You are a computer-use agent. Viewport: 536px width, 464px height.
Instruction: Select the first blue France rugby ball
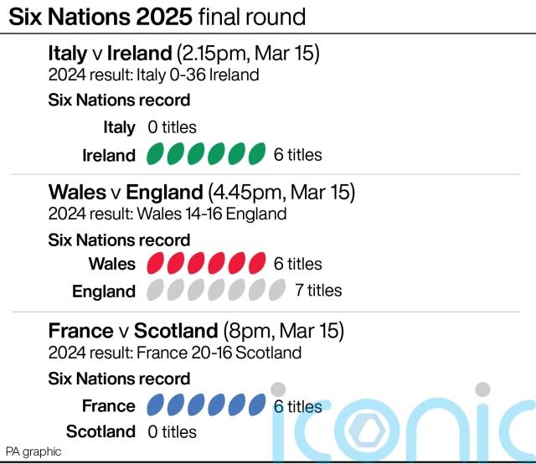pos(155,406)
